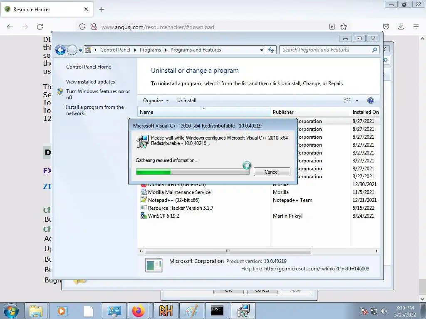The width and height of the screenshot is (426, 319).
Task: Click Mozilla Maintenance Service icon
Action: tap(144, 192)
